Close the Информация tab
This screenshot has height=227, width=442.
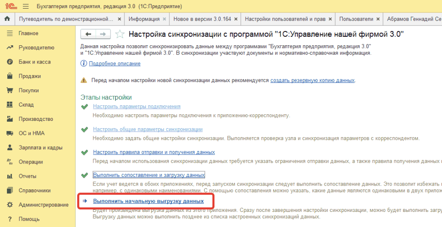pos(164,19)
